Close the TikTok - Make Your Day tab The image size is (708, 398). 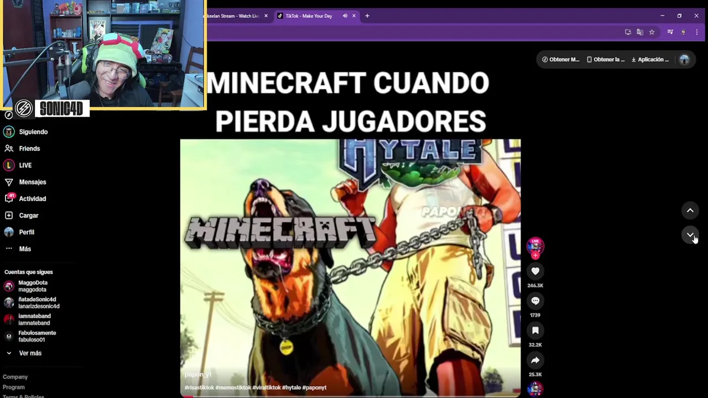(354, 16)
